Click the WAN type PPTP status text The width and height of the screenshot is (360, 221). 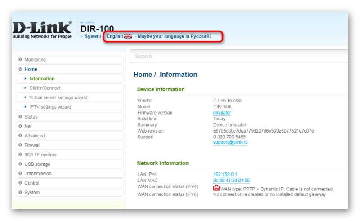click(277, 189)
